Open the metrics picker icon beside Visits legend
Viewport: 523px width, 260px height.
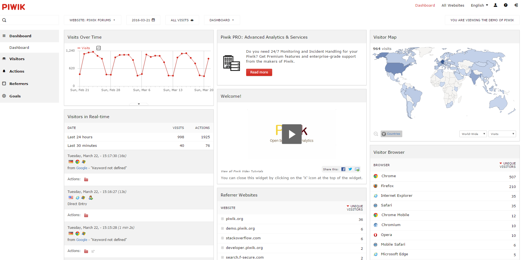(99, 48)
